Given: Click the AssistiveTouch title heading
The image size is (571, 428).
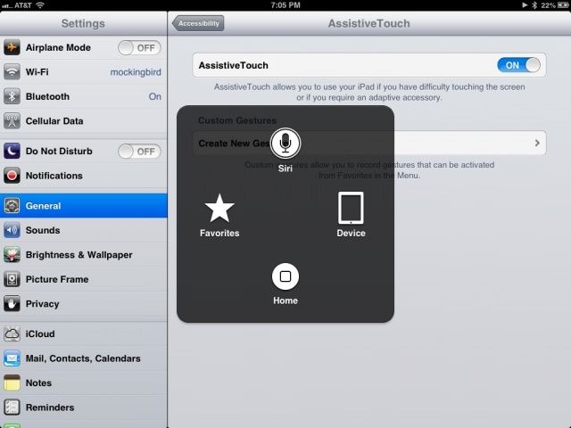Looking at the screenshot, I should [368, 23].
